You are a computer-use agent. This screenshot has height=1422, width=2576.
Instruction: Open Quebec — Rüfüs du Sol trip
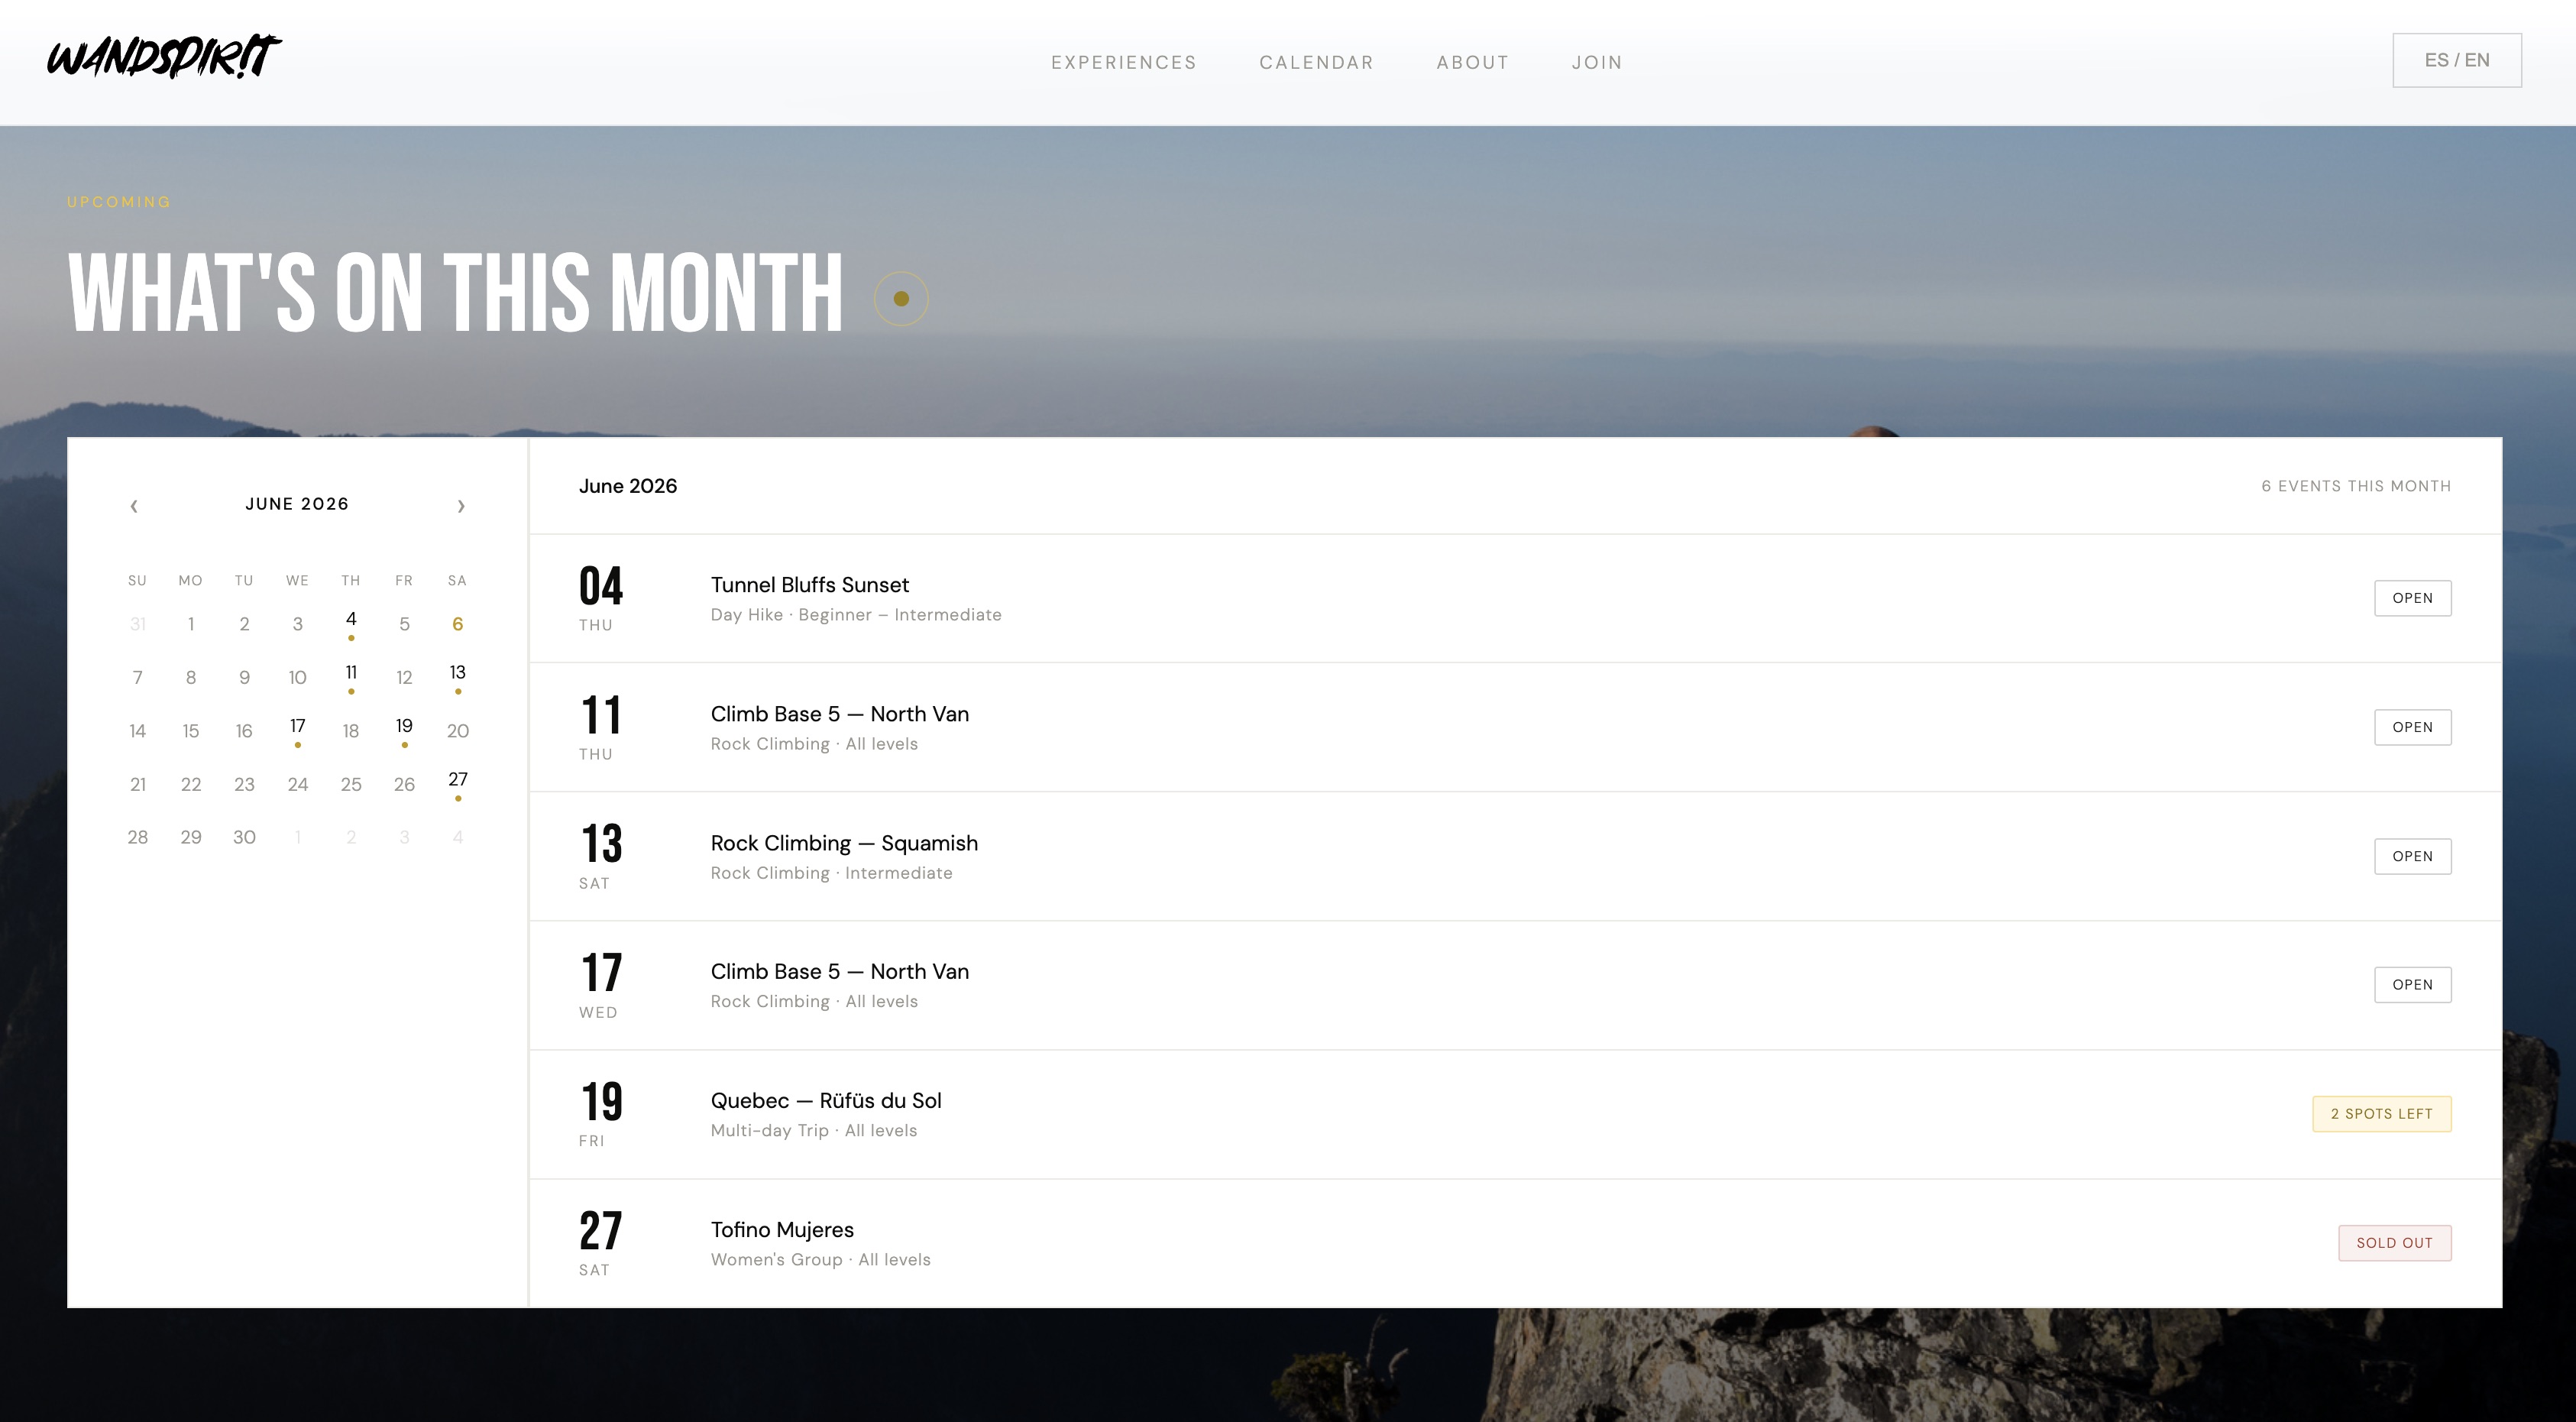coord(1515,1114)
